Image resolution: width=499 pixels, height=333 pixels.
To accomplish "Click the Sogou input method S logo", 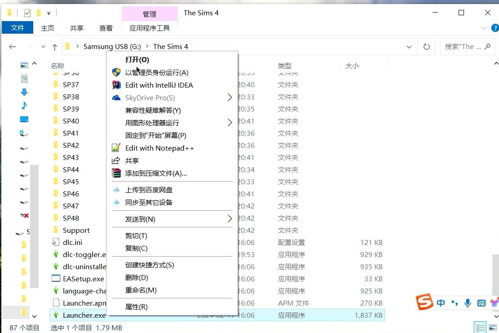I will click(424, 302).
